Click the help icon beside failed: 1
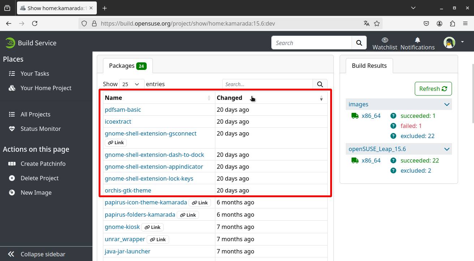Viewport: 474px width, 261px height. pos(393,126)
